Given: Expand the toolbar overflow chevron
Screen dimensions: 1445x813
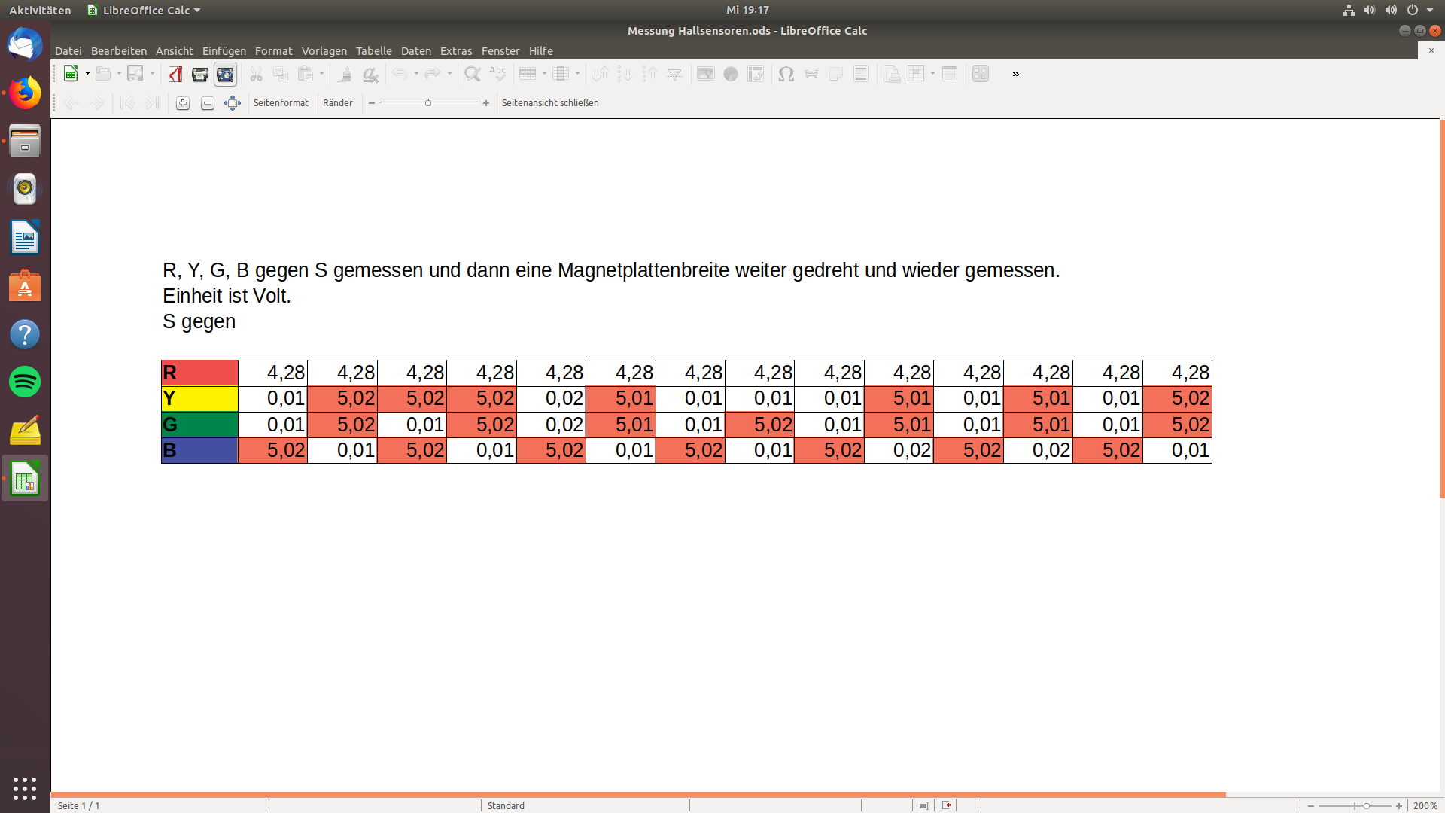Looking at the screenshot, I should pos(1015,74).
